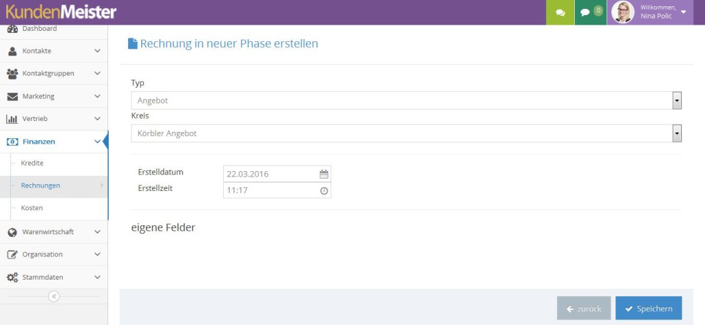Click the Vertrieb bar chart icon
Image resolution: width=705 pixels, height=325 pixels.
point(12,119)
